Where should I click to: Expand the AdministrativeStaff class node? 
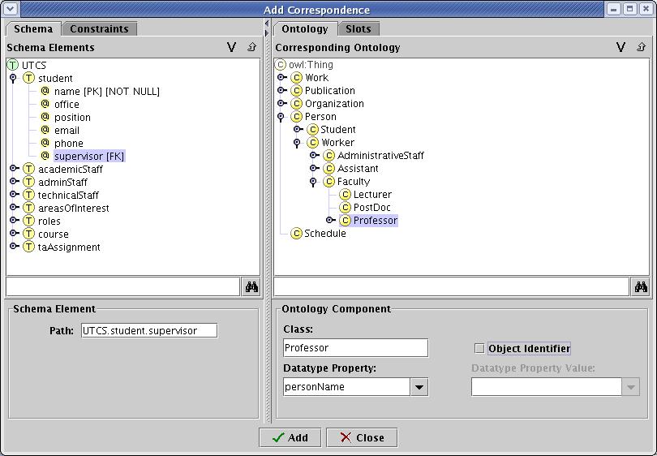pyautogui.click(x=314, y=156)
